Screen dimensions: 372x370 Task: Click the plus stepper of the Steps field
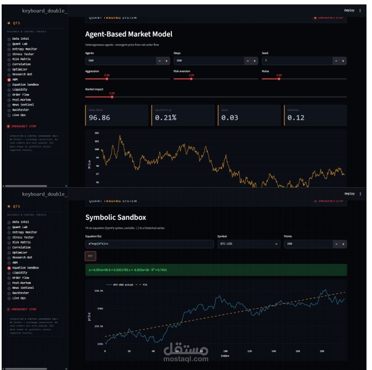pyautogui.click(x=255, y=61)
